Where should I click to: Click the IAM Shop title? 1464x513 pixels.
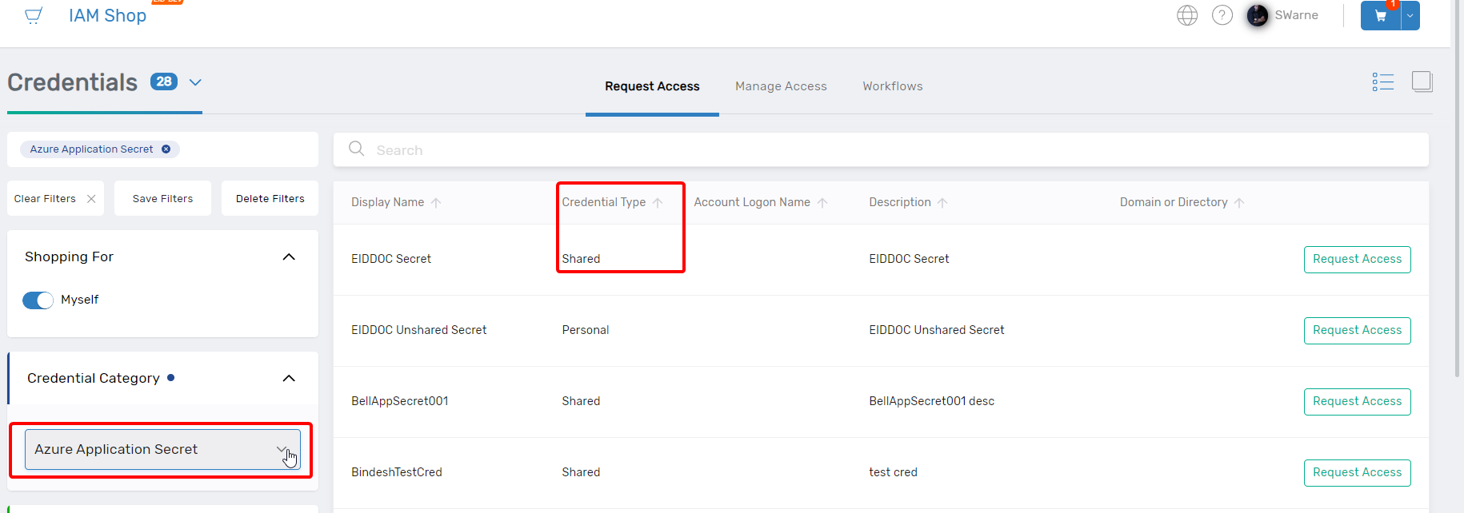coord(107,15)
